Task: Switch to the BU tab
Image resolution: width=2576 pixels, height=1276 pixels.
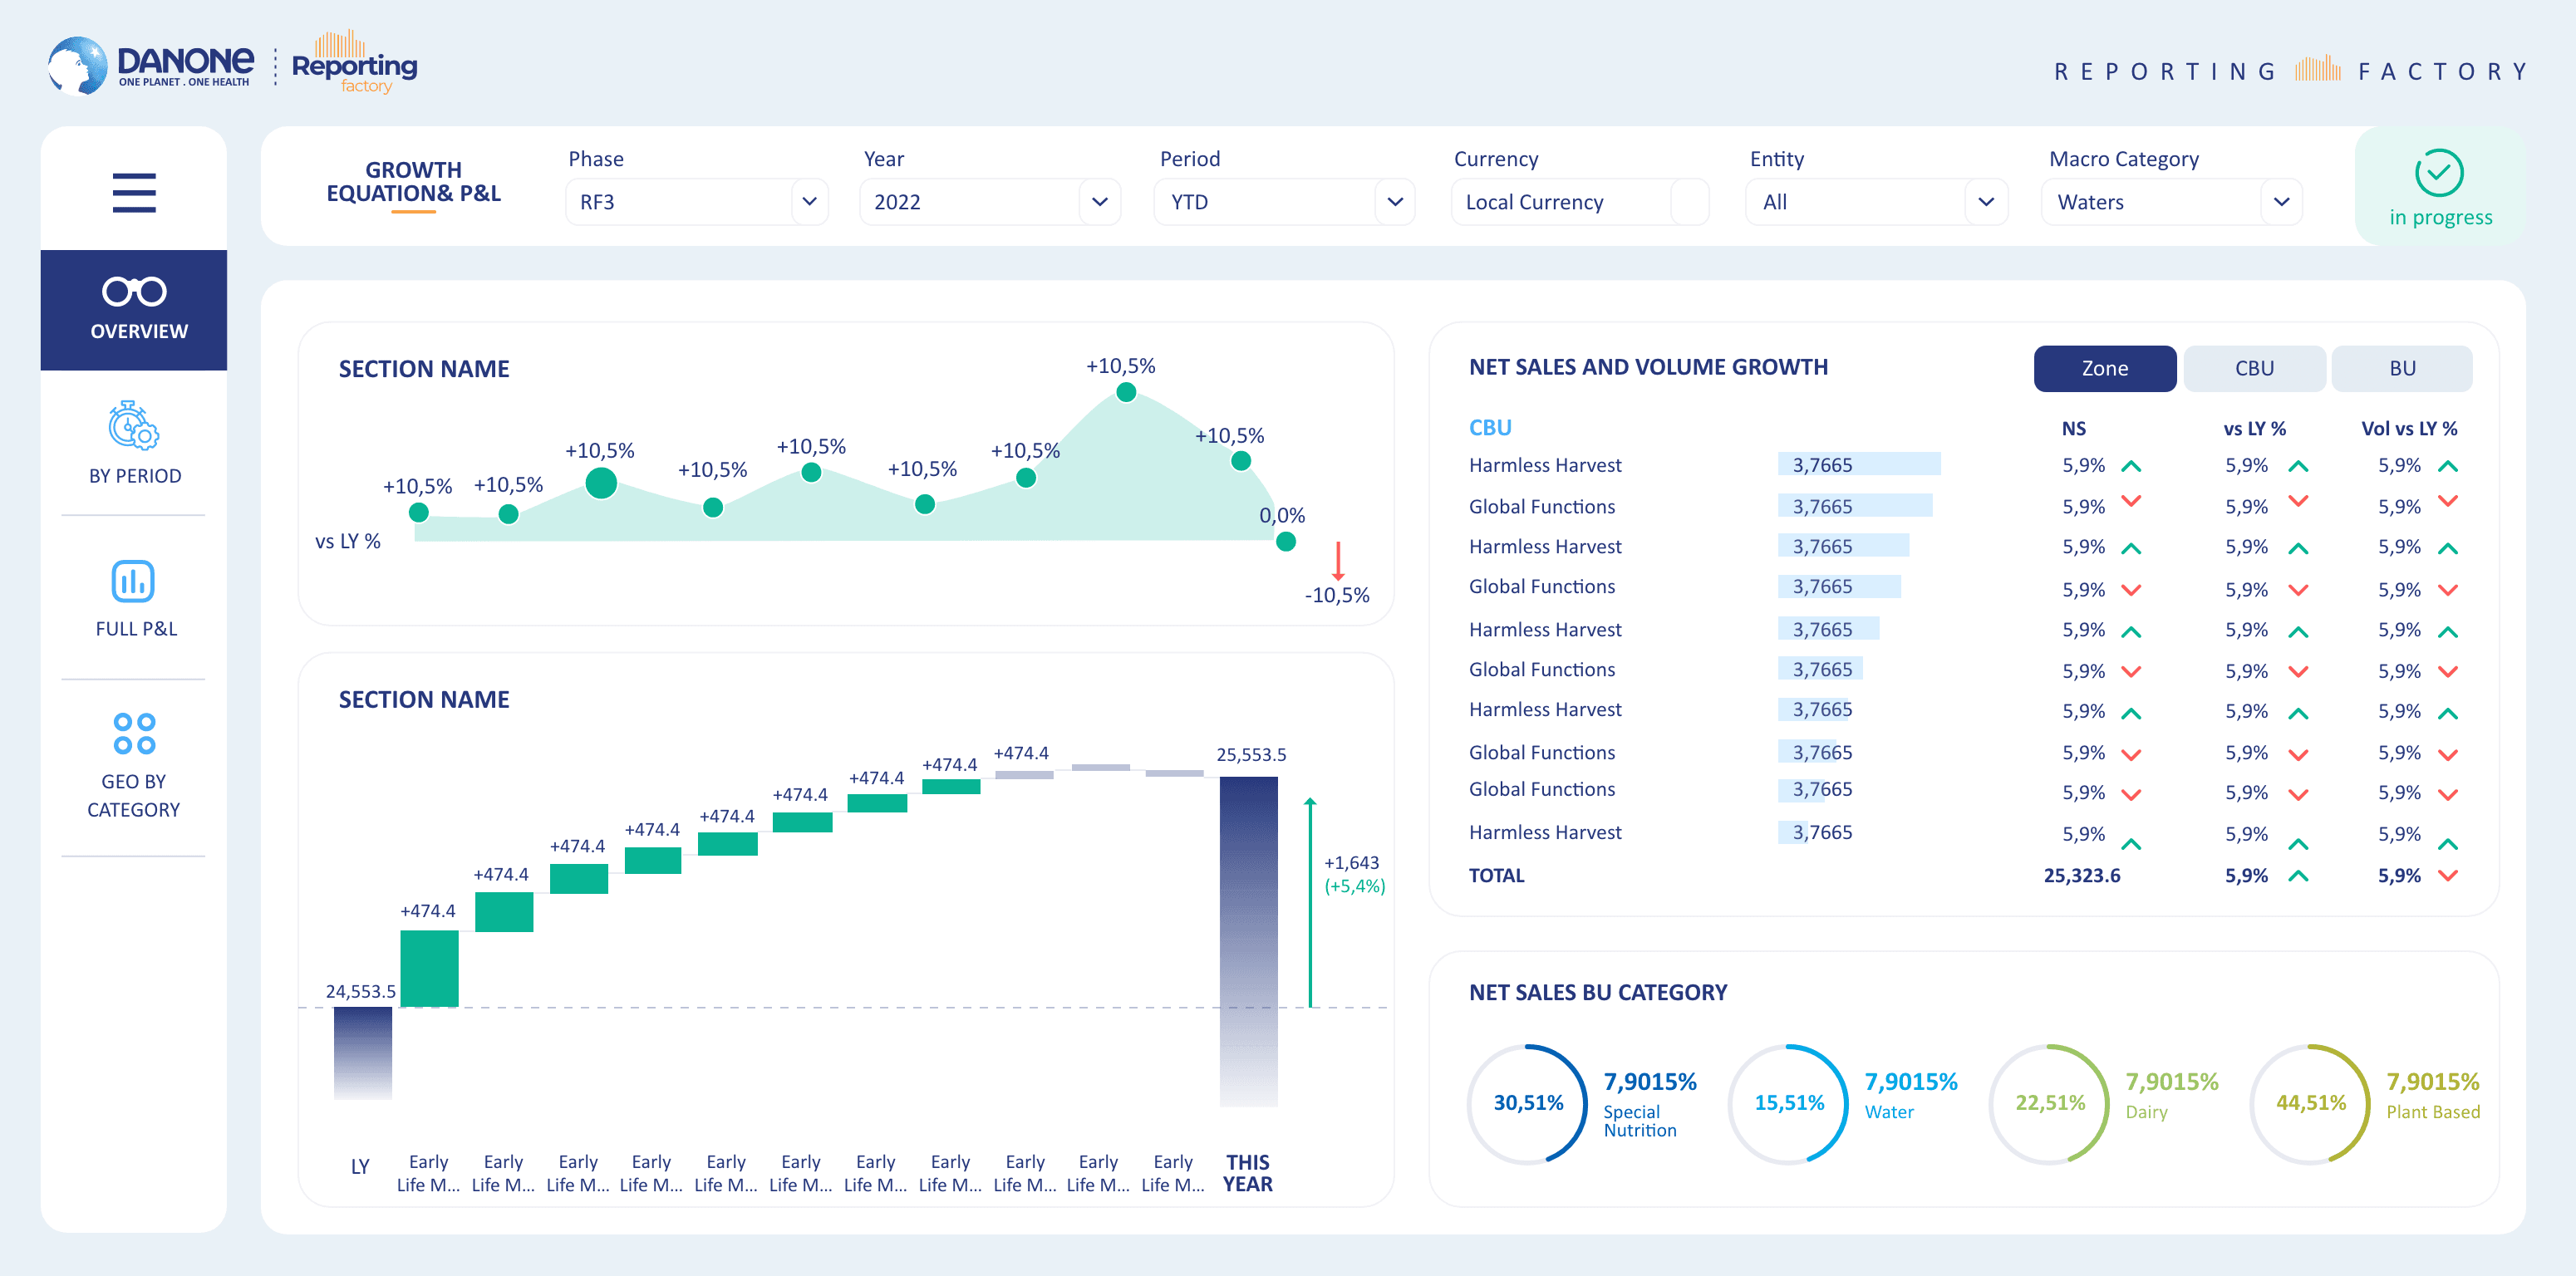Action: tap(2402, 368)
